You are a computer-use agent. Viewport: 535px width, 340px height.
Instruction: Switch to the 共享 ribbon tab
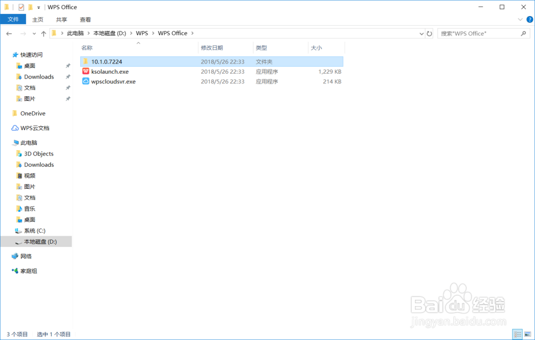click(62, 19)
